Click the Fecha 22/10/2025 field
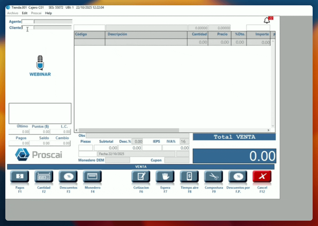 [x=137, y=154]
